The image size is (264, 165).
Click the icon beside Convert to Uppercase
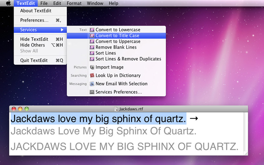(x=92, y=42)
